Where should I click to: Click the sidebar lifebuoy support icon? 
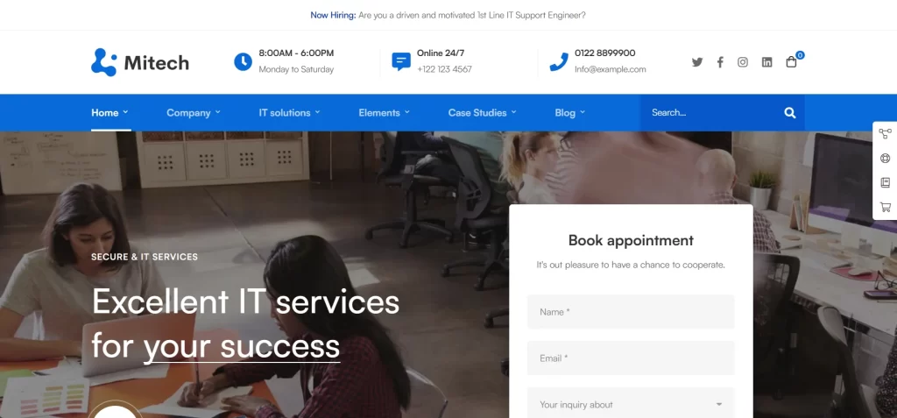click(885, 159)
